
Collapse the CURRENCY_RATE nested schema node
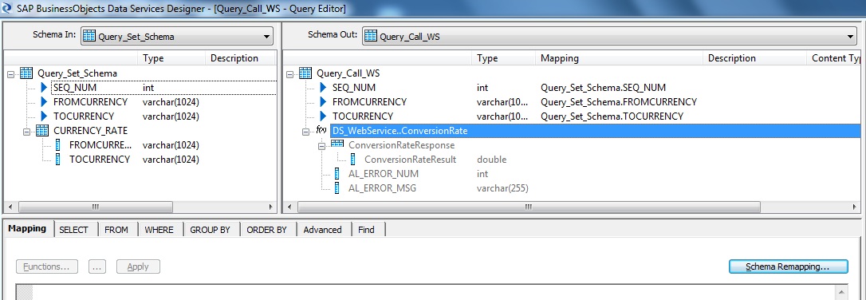[x=26, y=132]
